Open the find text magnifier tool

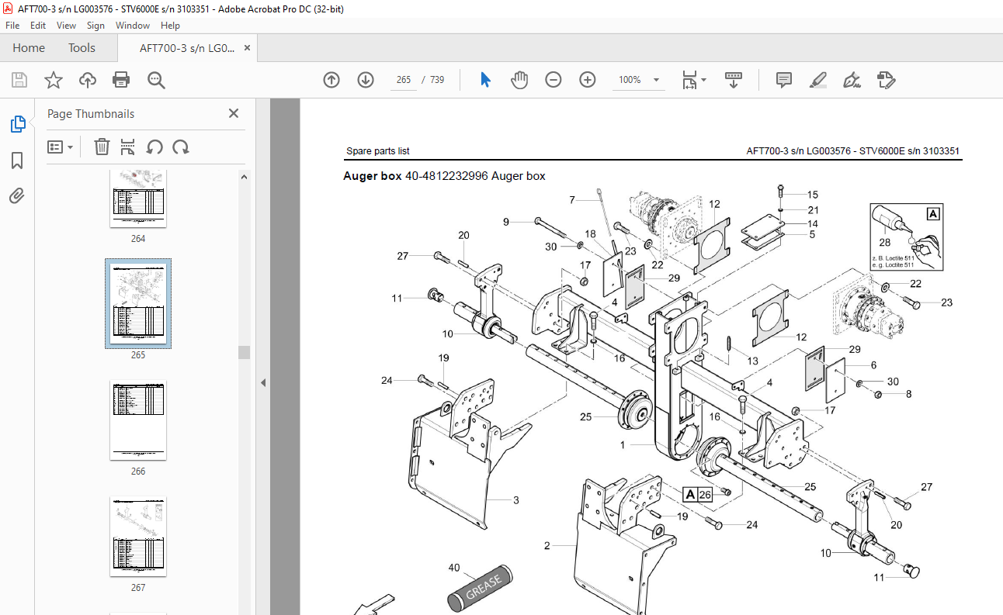point(156,80)
